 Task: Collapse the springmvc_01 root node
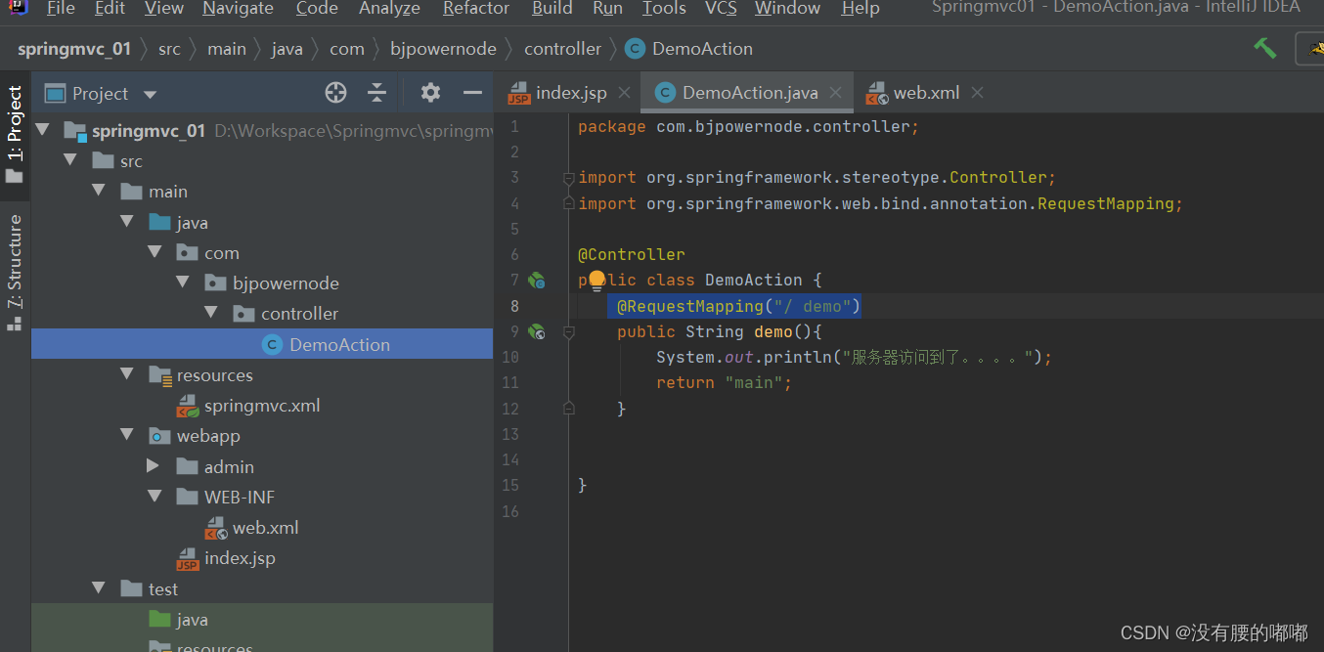pos(42,130)
